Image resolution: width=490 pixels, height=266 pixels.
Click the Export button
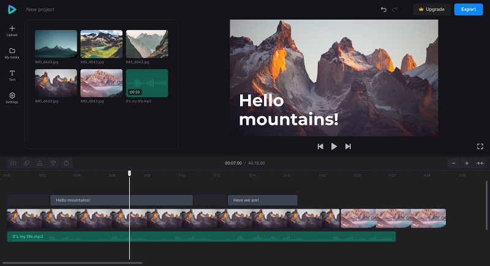pos(469,9)
